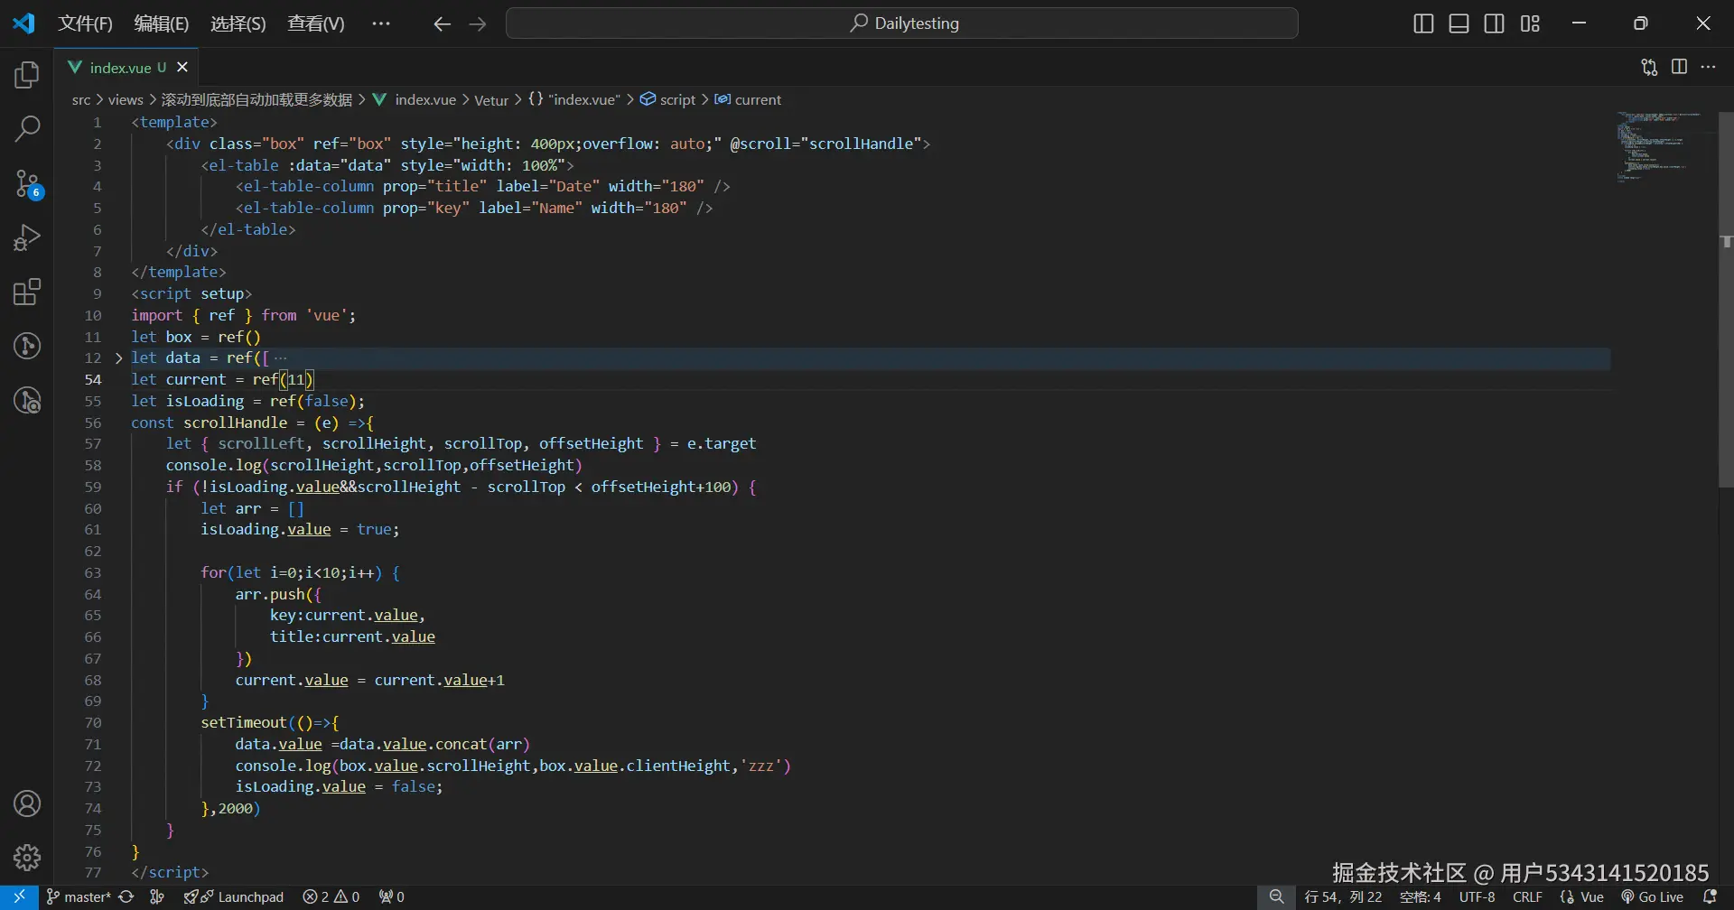1734x910 pixels.
Task: Toggle the bottom panel visibility
Action: [1459, 23]
